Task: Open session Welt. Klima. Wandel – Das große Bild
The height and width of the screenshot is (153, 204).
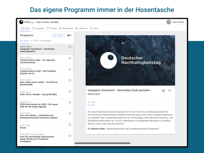Action: [45, 94]
